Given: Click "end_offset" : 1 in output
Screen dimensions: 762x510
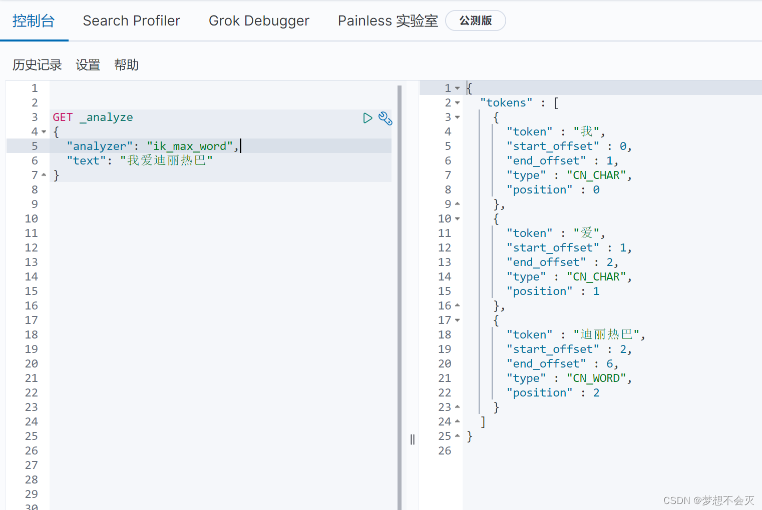Looking at the screenshot, I should tap(562, 161).
